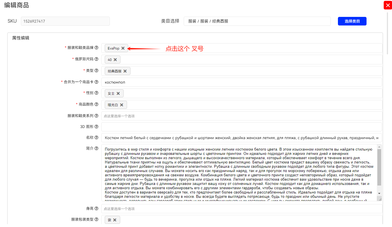Open the 服装包装类型 selection field
This screenshot has height=227, width=392.
pos(242,220)
